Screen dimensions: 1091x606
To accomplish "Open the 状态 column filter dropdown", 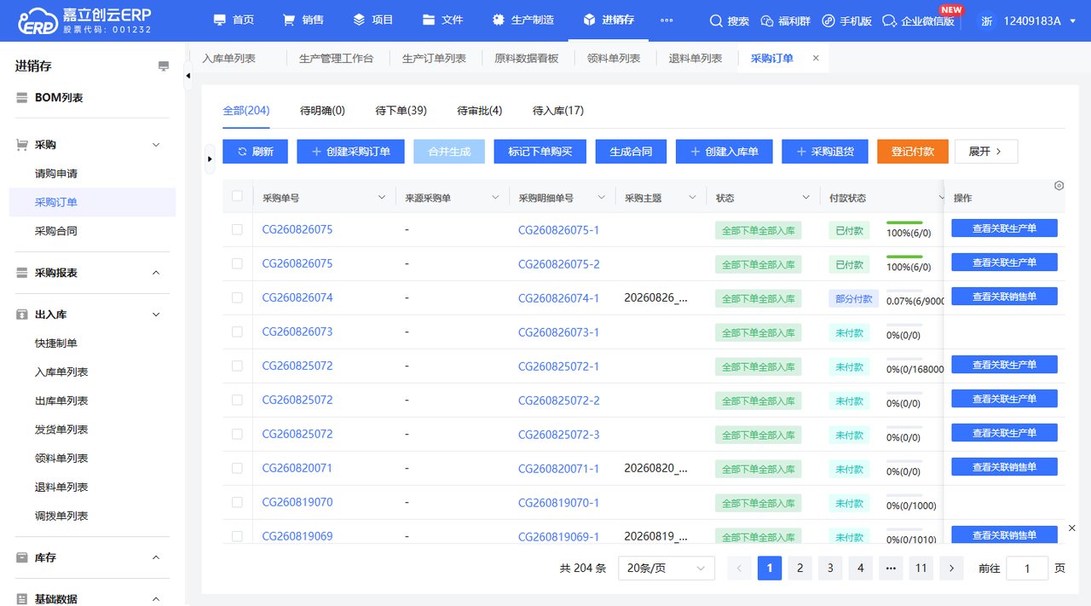I will pos(805,198).
